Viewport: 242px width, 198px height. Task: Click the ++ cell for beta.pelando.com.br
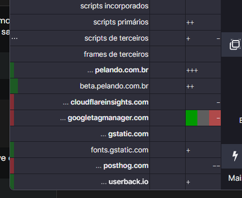tap(203, 86)
